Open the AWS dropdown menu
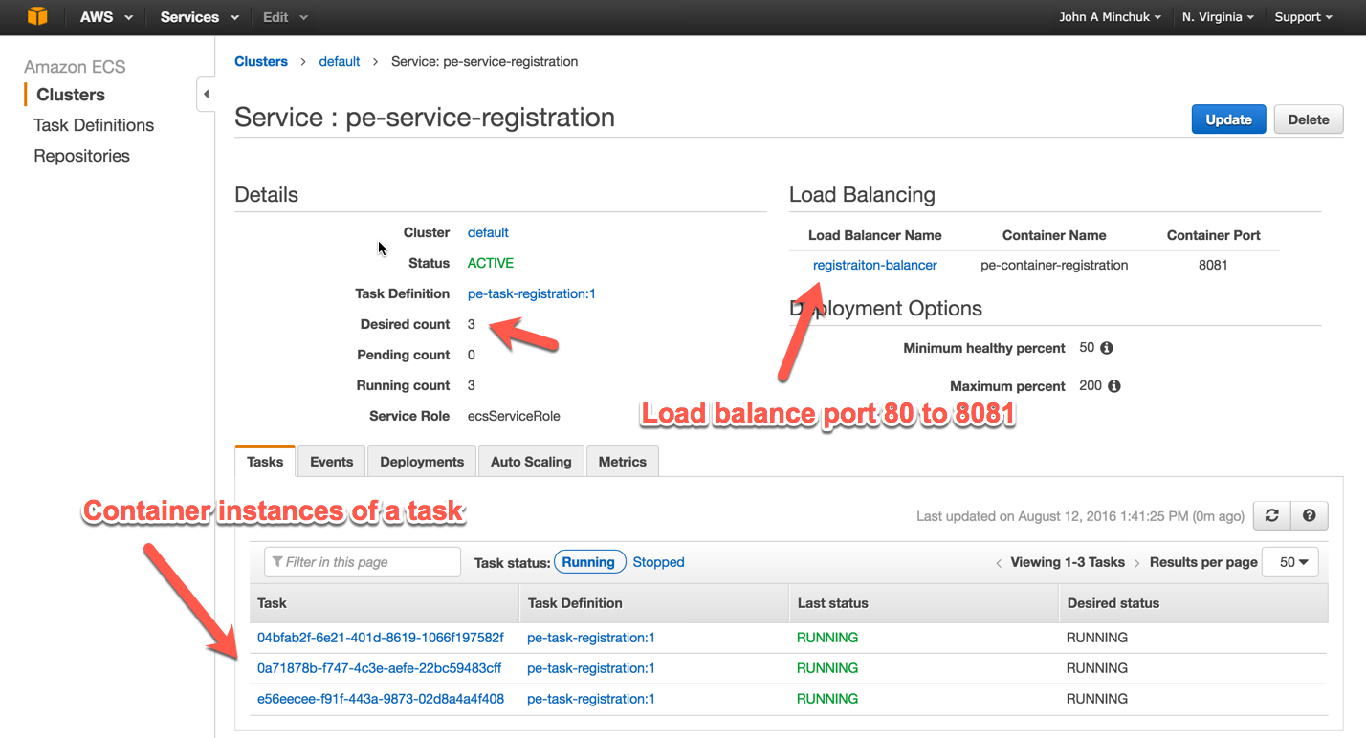This screenshot has width=1366, height=738. pos(106,17)
